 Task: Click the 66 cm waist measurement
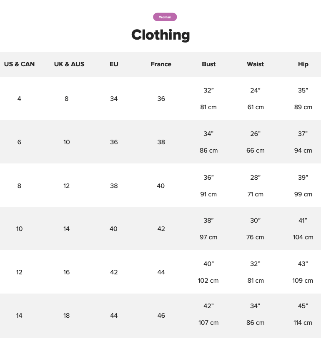[255, 151]
